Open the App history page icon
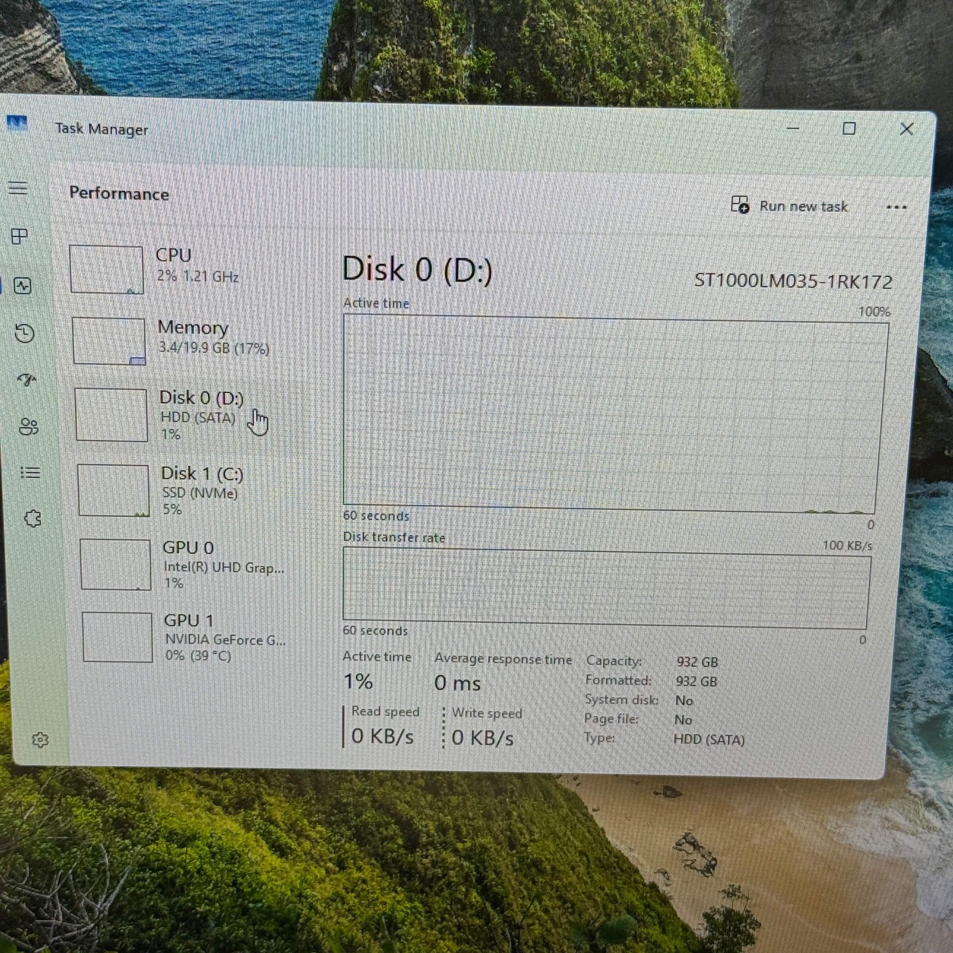Viewport: 953px width, 953px height. (x=24, y=333)
